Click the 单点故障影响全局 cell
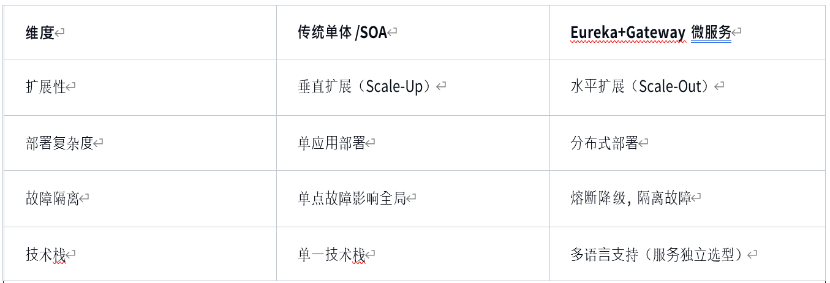830x283 pixels. tap(413, 198)
